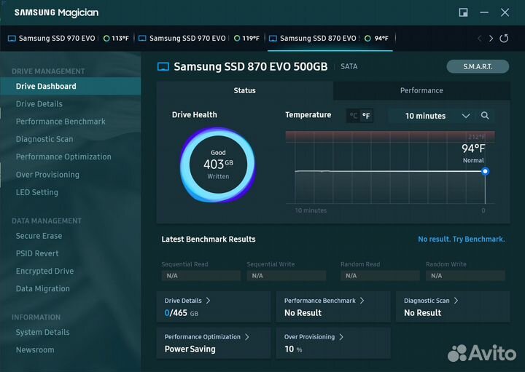Click the compact mode window icon
525x372 pixels.
[x=463, y=12]
